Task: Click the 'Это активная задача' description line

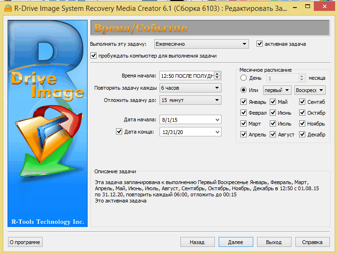Action: point(121,201)
